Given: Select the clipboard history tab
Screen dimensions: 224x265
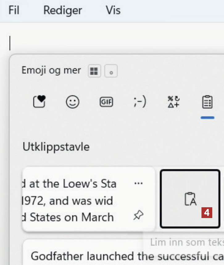Looking at the screenshot, I should pyautogui.click(x=207, y=102).
